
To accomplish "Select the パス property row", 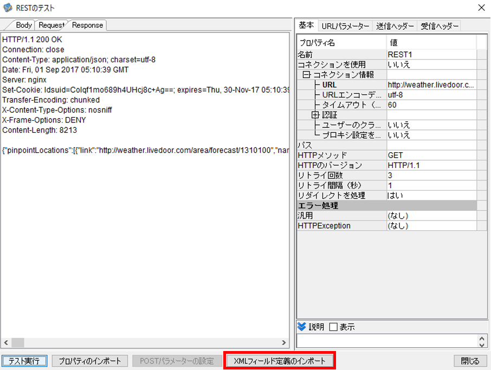I will point(387,145).
